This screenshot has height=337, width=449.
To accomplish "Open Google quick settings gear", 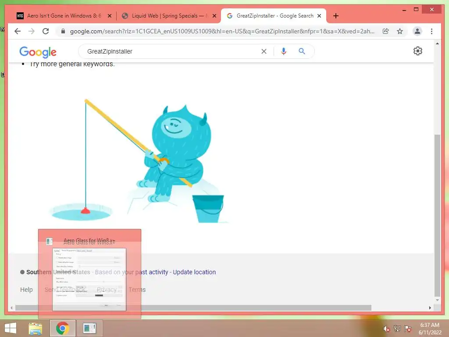I will coord(418,51).
